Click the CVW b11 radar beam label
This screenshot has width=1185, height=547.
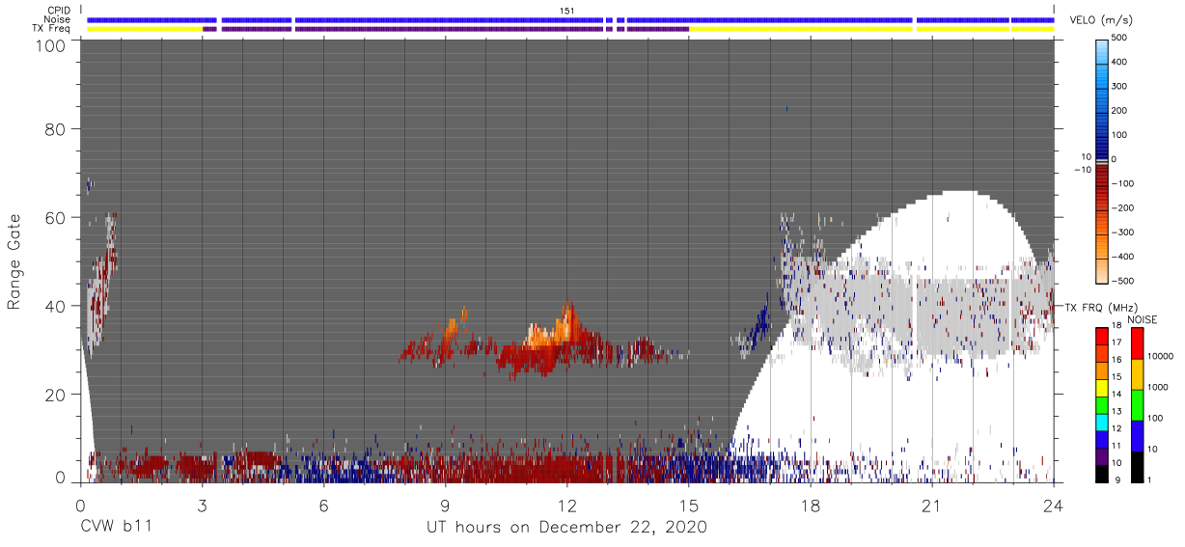116,528
